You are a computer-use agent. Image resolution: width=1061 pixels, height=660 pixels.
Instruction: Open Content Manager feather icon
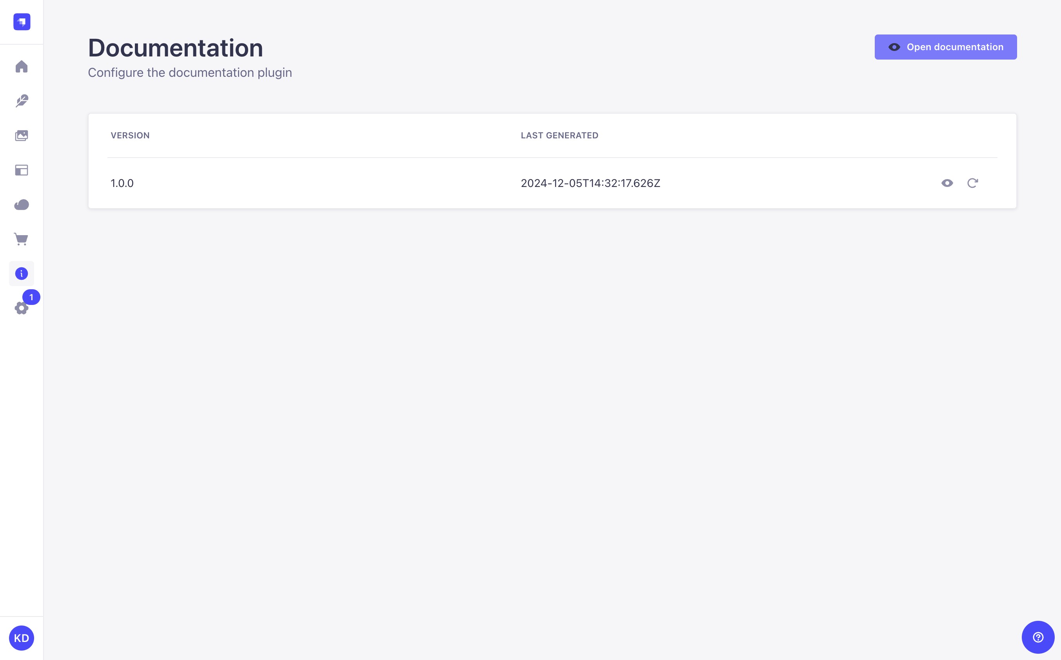tap(22, 101)
